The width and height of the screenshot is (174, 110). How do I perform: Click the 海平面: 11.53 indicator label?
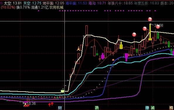click(x=76, y=3)
